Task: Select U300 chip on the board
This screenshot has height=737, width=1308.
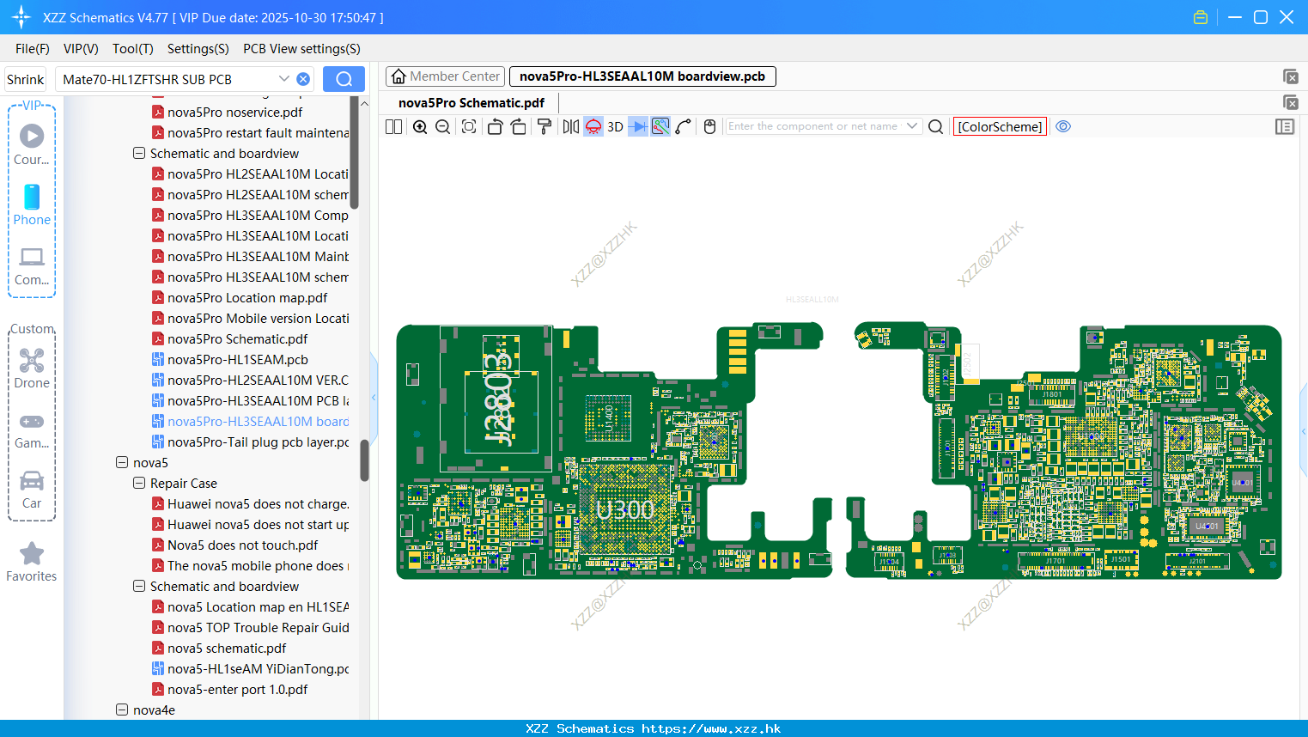Action: pos(625,510)
